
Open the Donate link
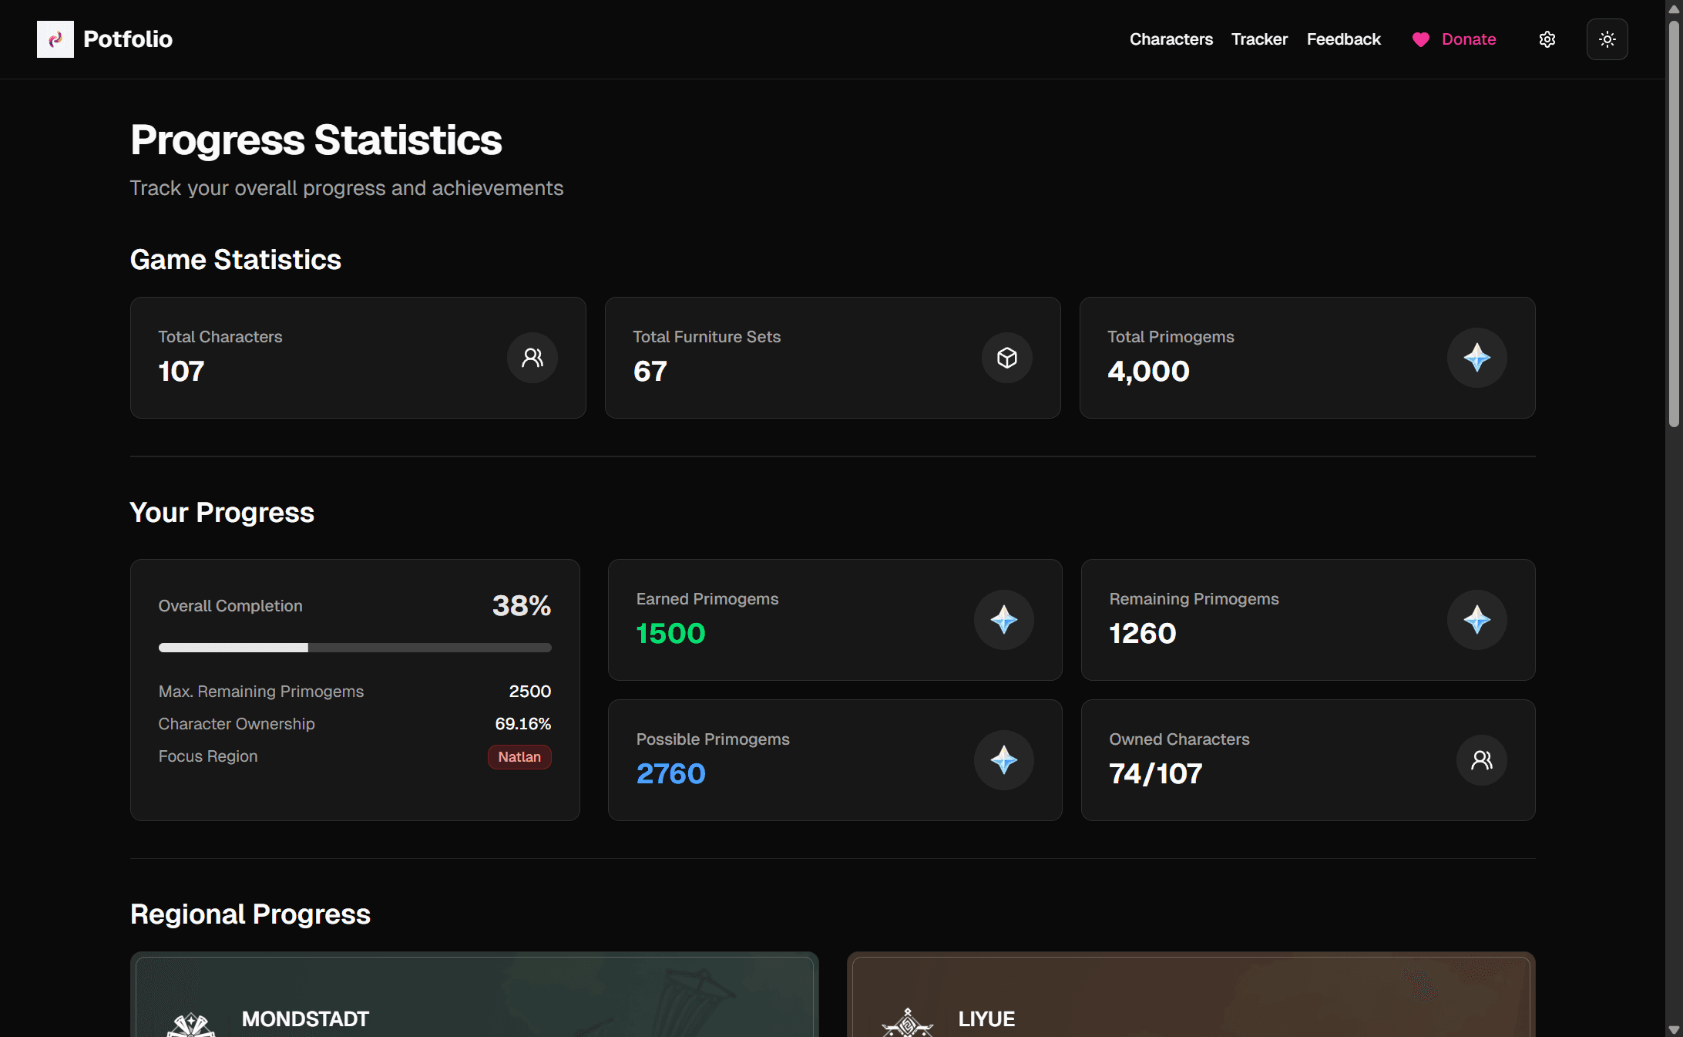point(1468,39)
